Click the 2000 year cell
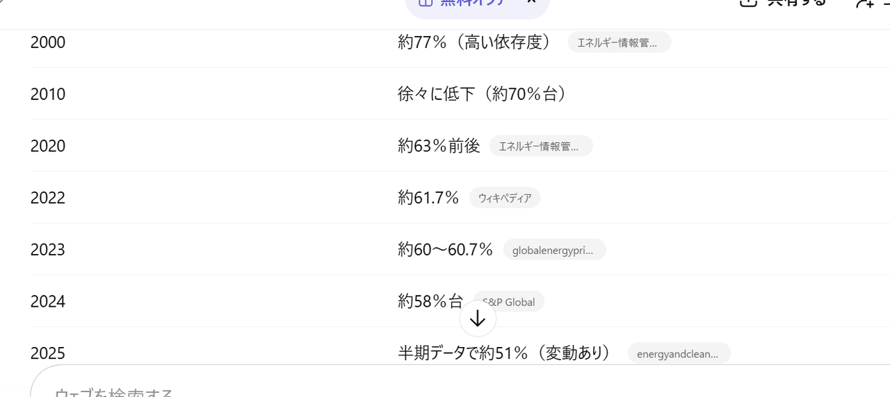Image resolution: width=890 pixels, height=397 pixels. point(48,43)
